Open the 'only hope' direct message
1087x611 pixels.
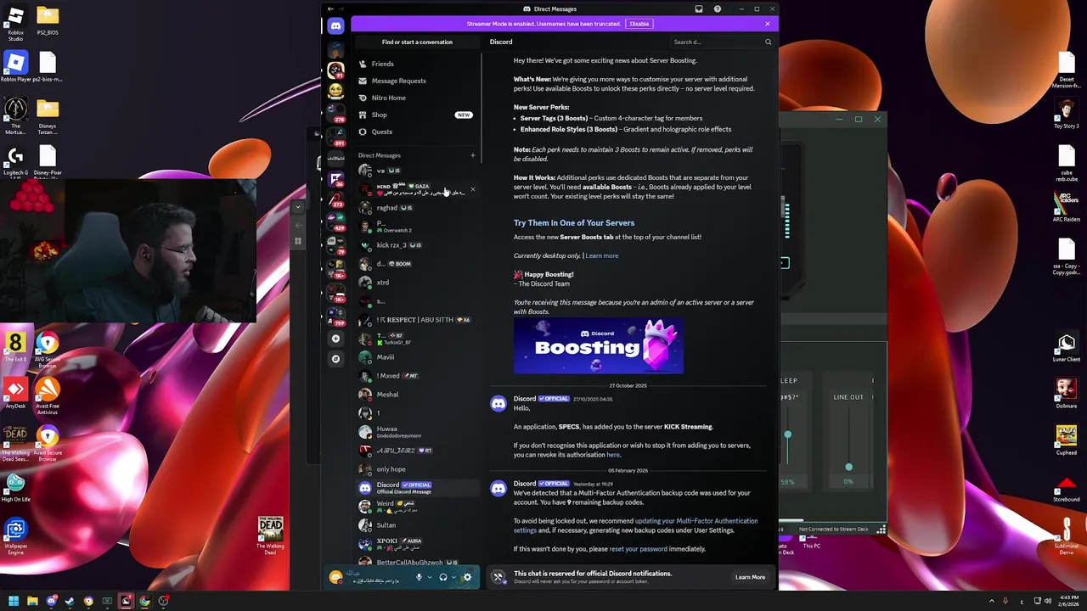[417, 469]
